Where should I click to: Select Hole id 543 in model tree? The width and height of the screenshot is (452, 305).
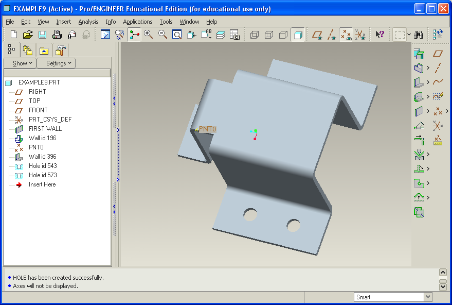pyautogui.click(x=43, y=166)
